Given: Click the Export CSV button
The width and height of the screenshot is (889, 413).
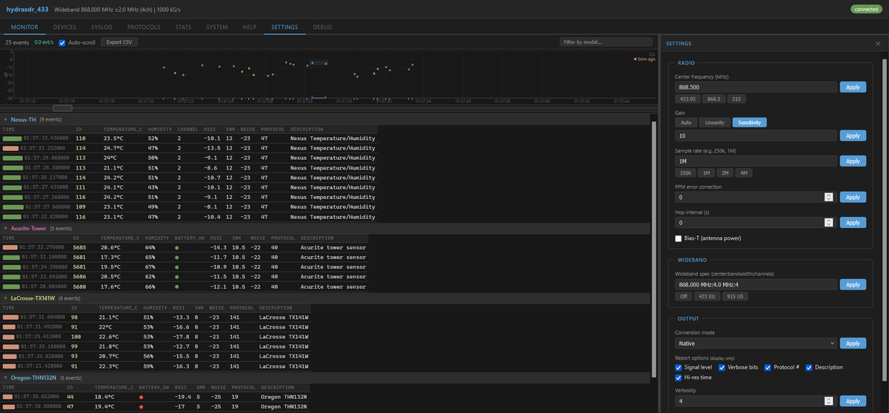Looking at the screenshot, I should [x=119, y=42].
